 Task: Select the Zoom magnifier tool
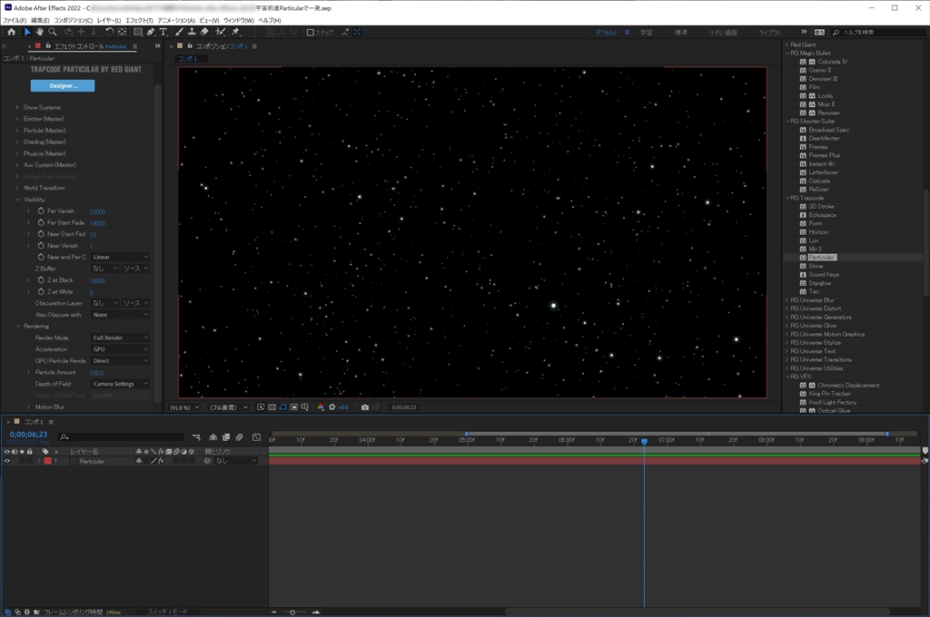53,32
